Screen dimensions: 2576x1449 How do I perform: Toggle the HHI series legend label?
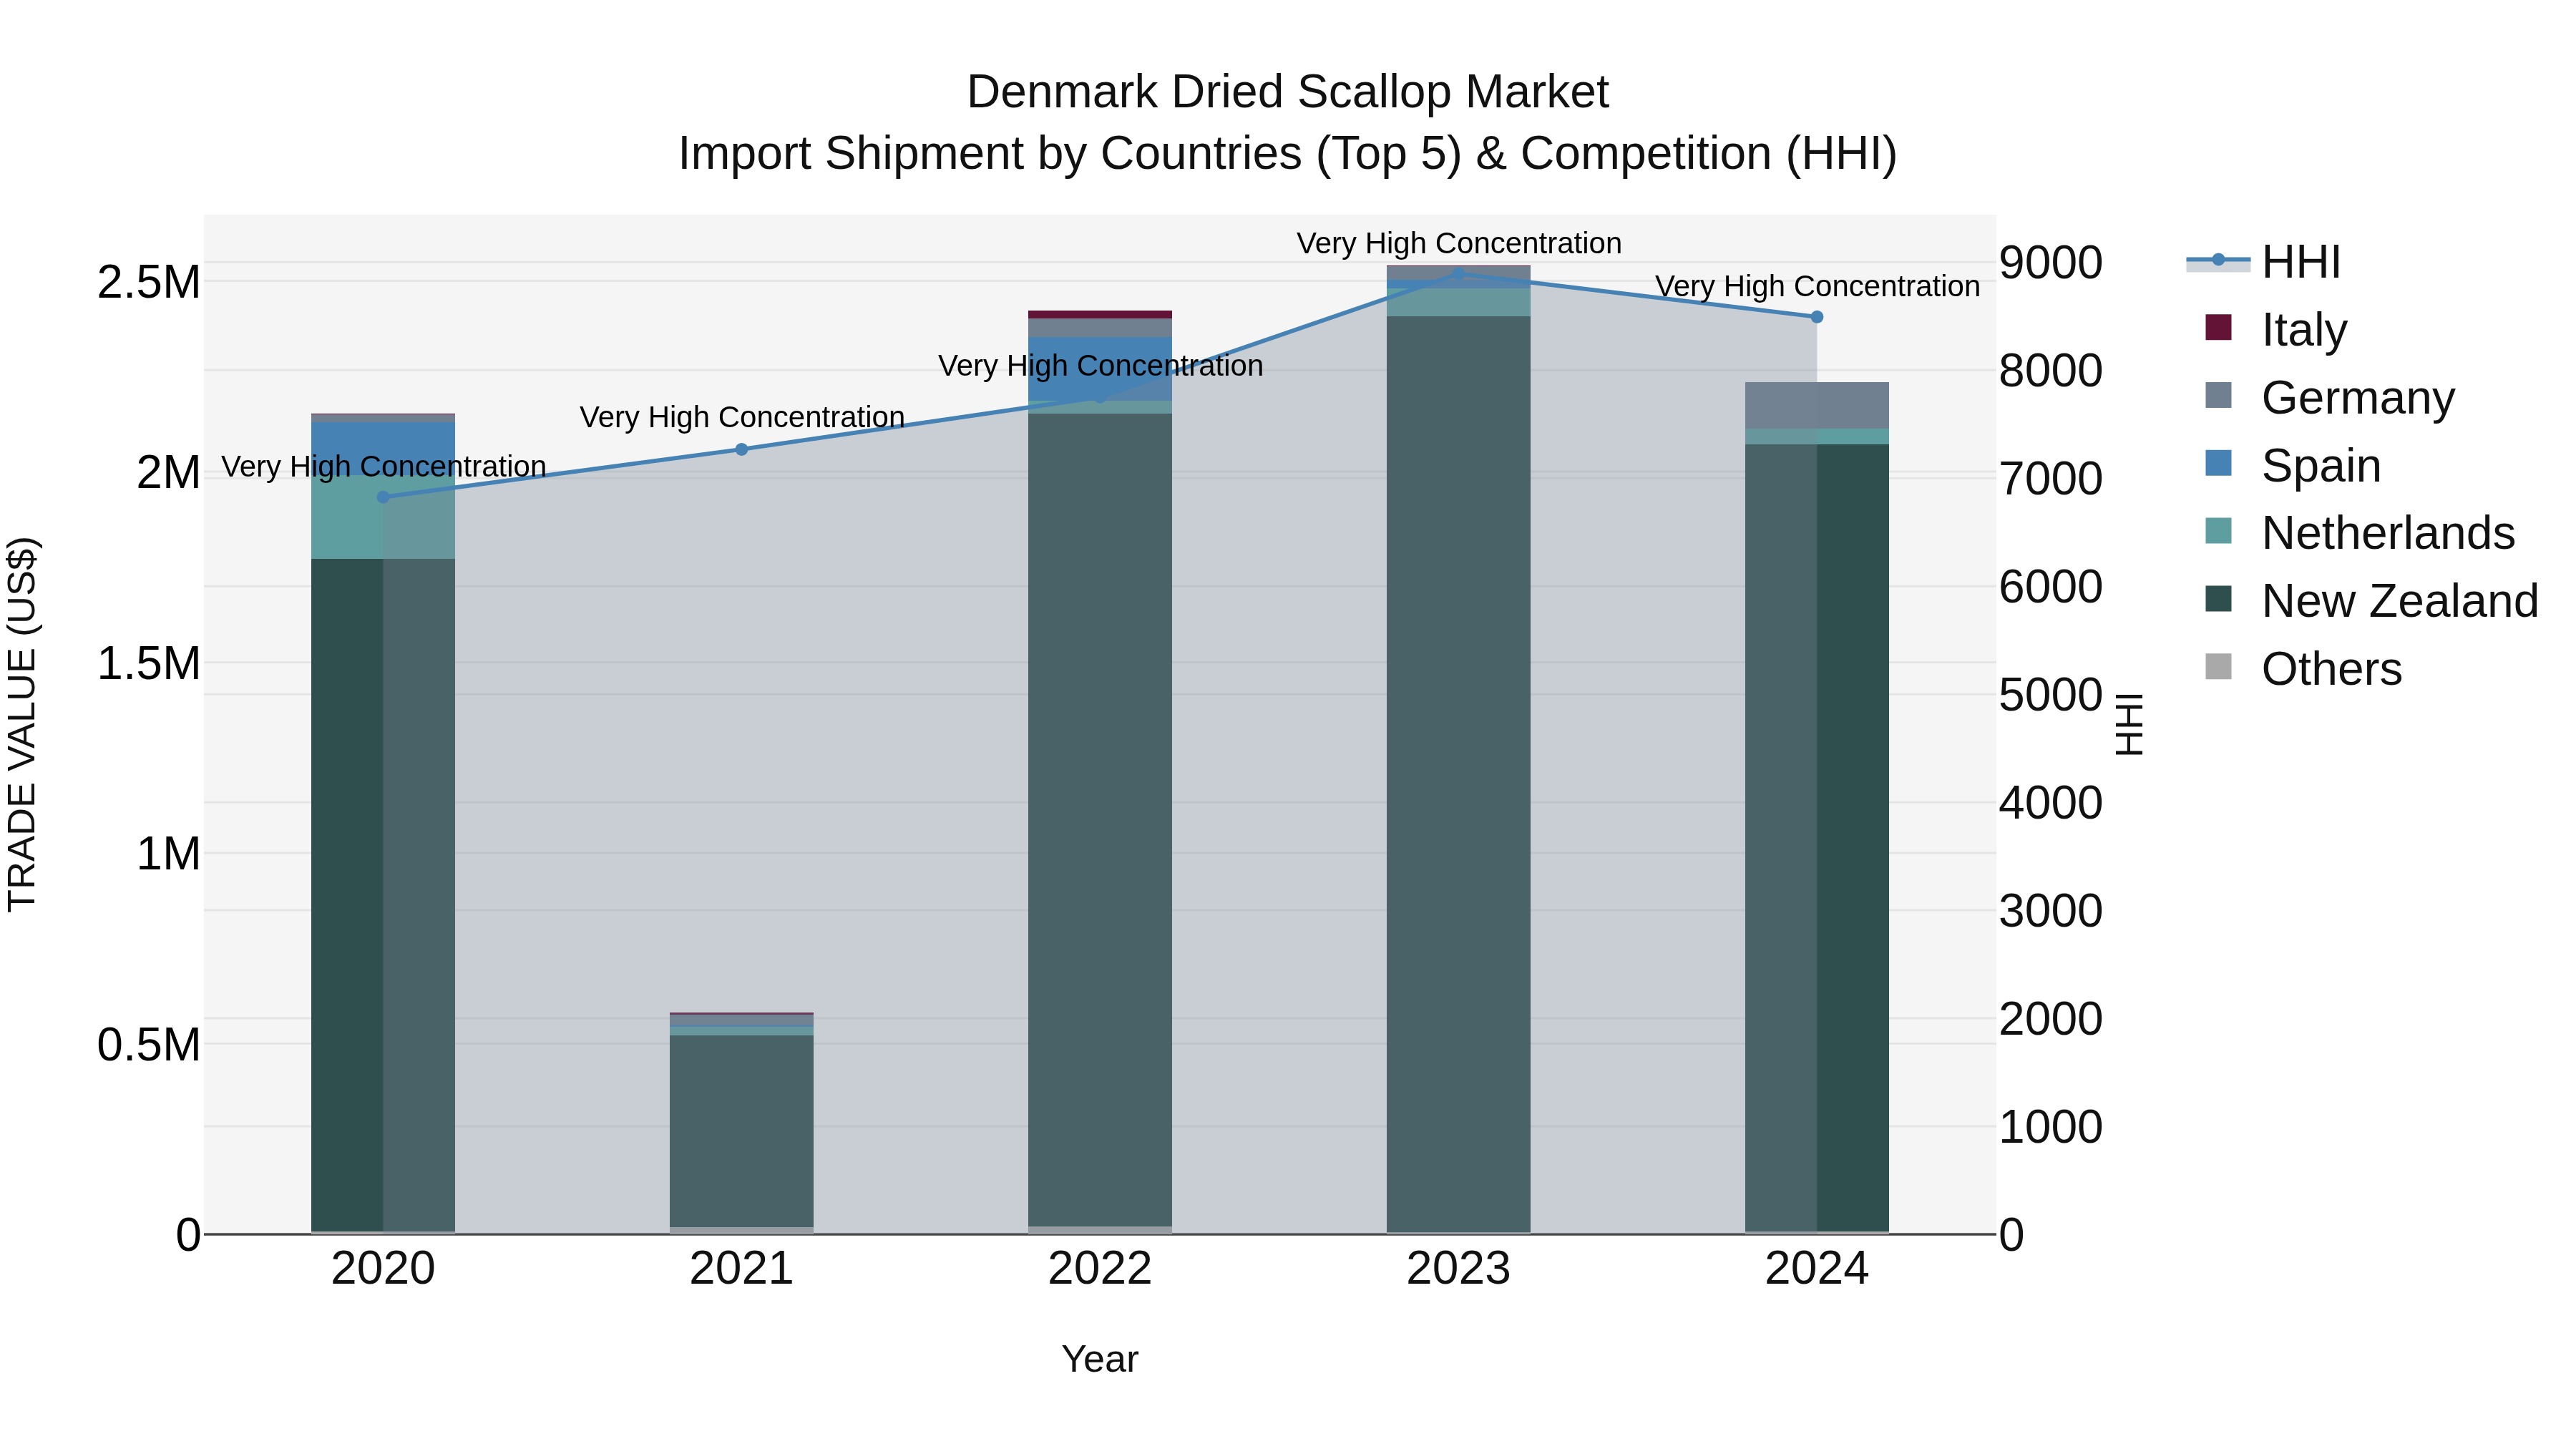click(x=2301, y=262)
